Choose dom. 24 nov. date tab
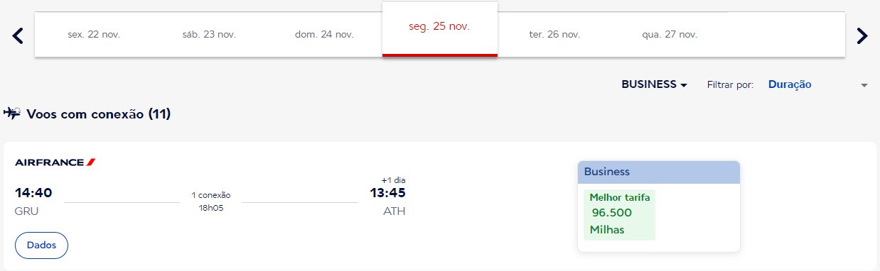Screen dimensions: 880x271 [324, 34]
